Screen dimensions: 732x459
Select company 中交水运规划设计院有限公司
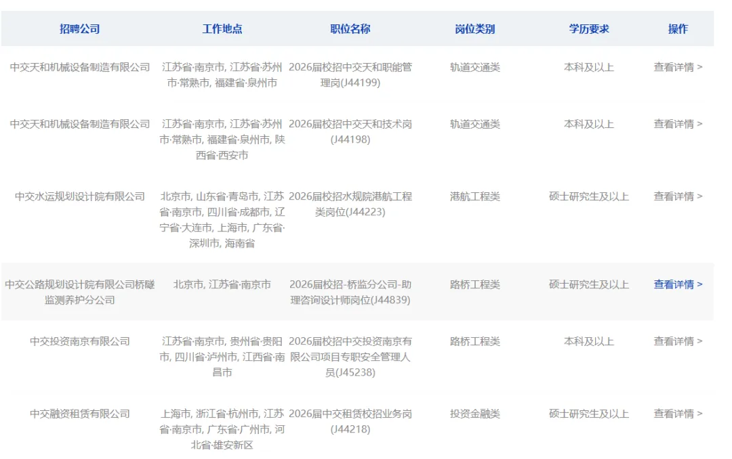pyautogui.click(x=80, y=196)
